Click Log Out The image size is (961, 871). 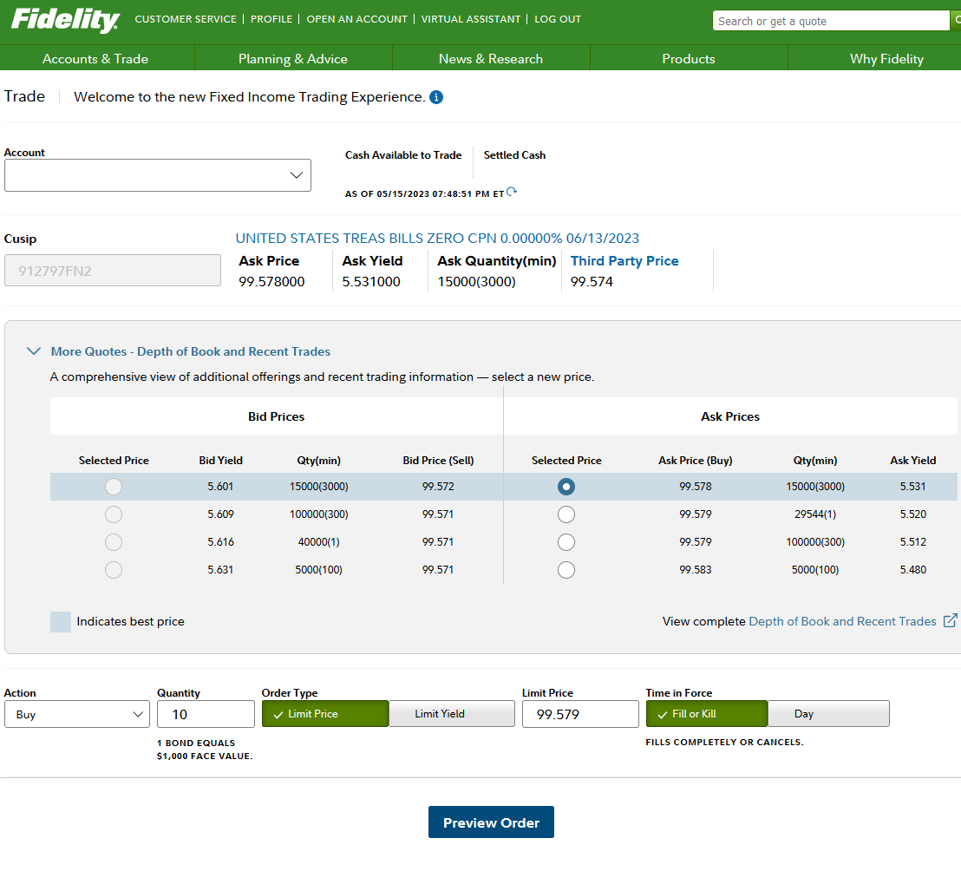[x=558, y=19]
